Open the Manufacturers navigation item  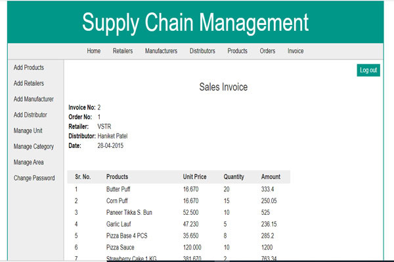[x=161, y=51]
